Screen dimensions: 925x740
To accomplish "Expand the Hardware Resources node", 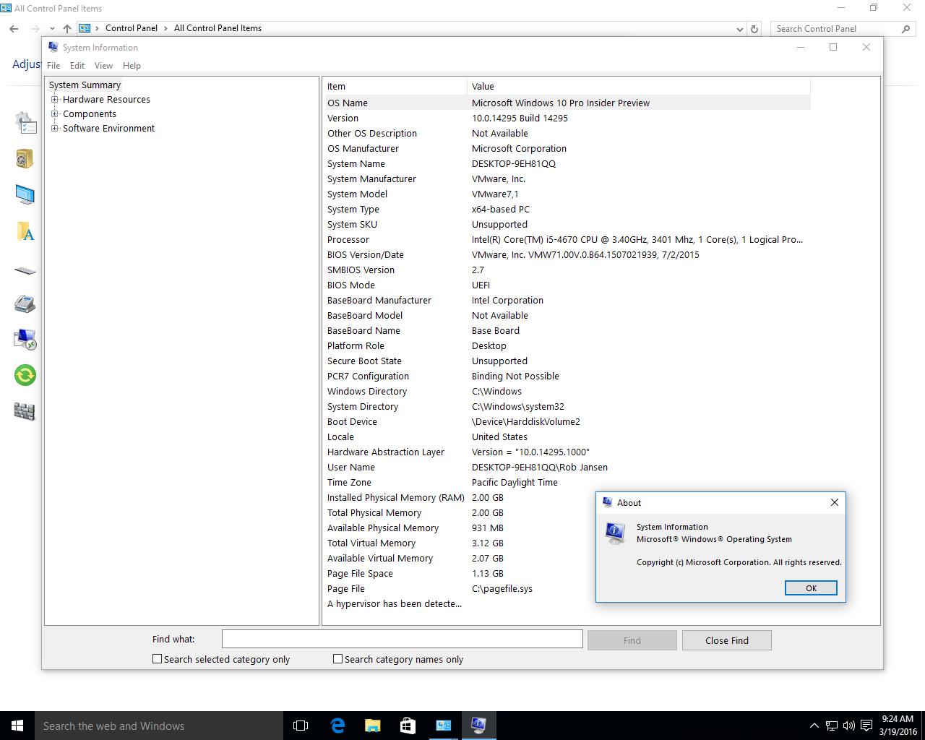I will coord(54,100).
